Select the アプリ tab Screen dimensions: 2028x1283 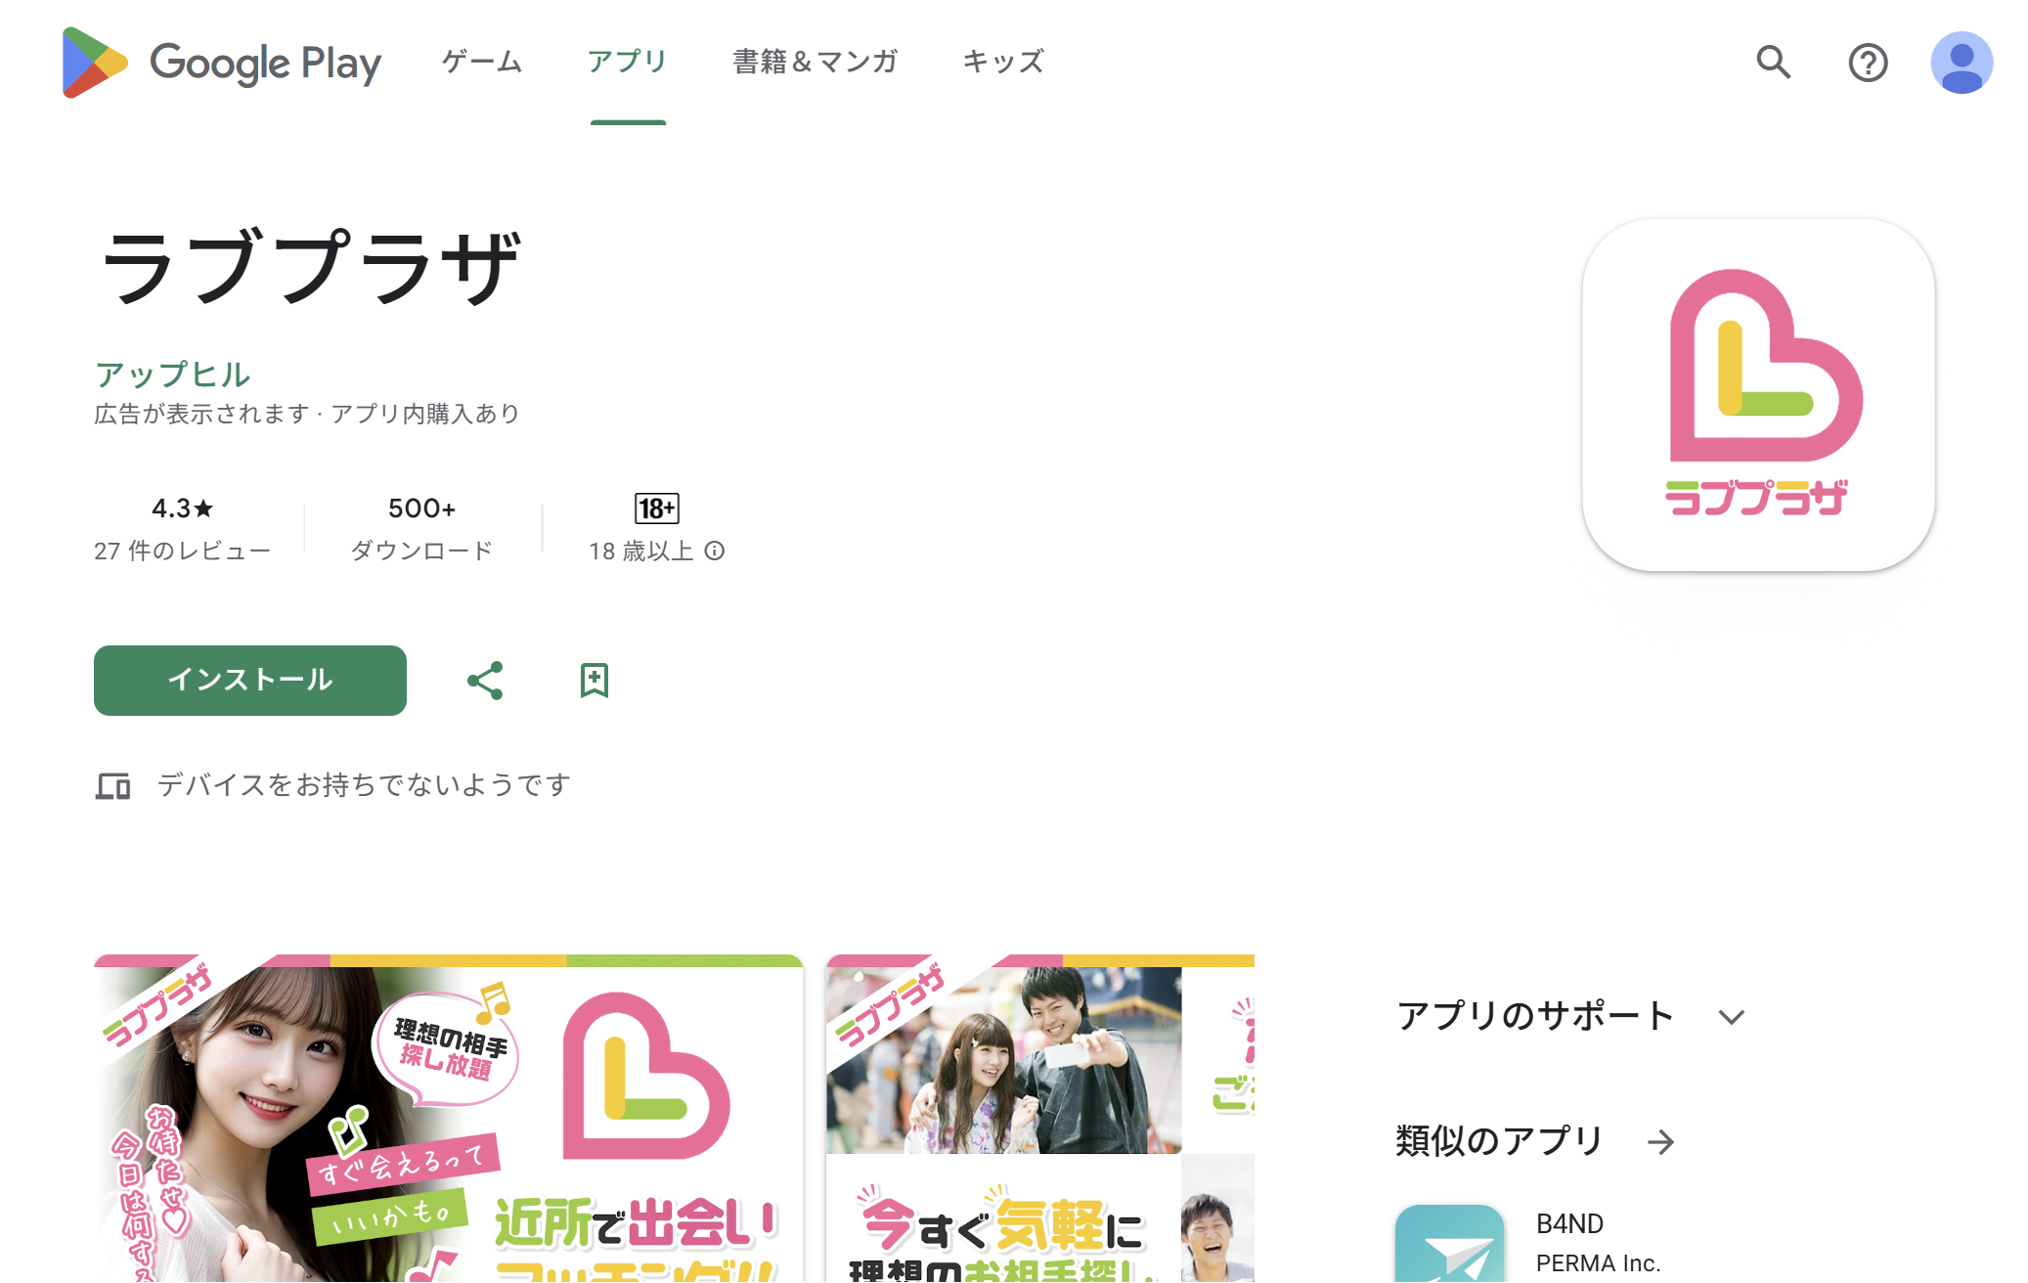click(628, 62)
